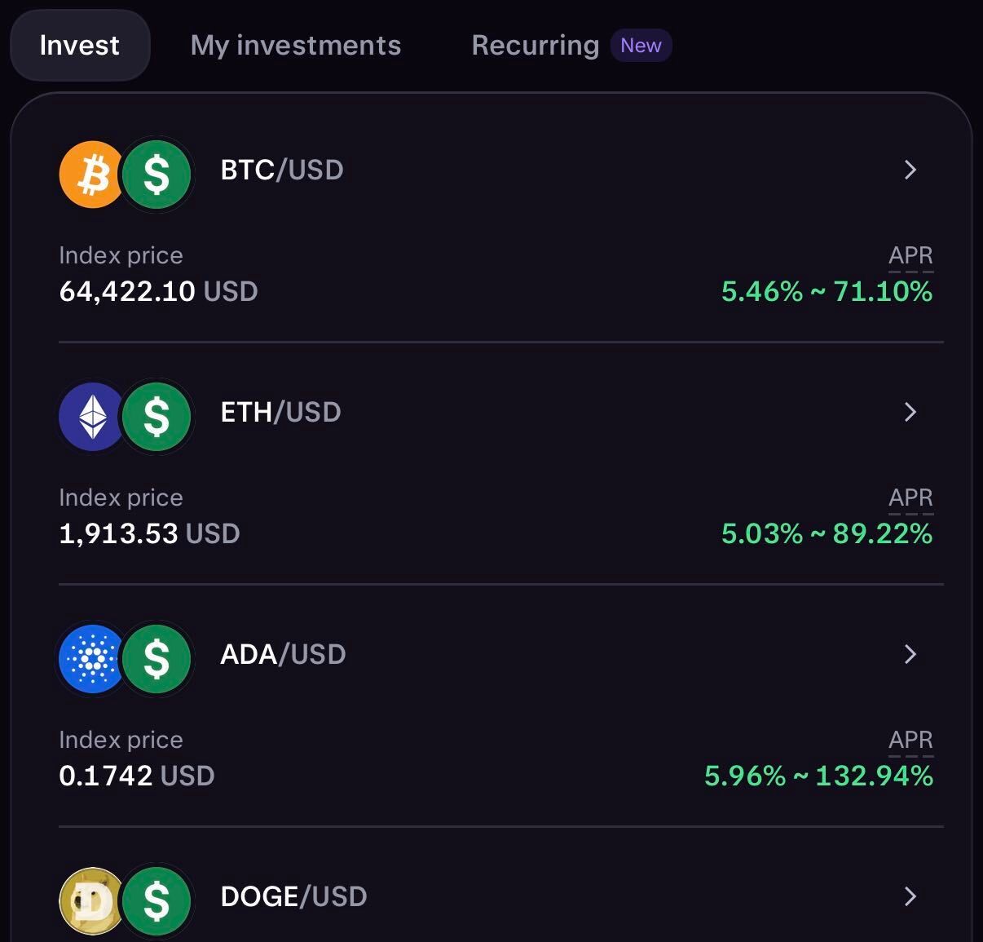Switch to the My investments tab

coord(296,45)
